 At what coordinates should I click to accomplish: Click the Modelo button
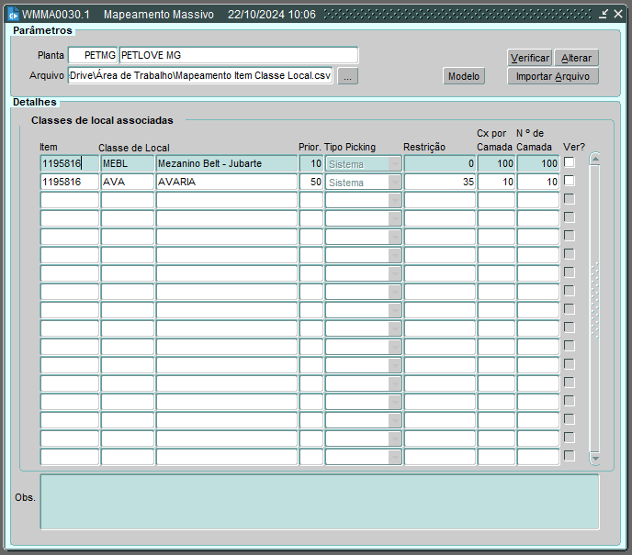click(464, 76)
